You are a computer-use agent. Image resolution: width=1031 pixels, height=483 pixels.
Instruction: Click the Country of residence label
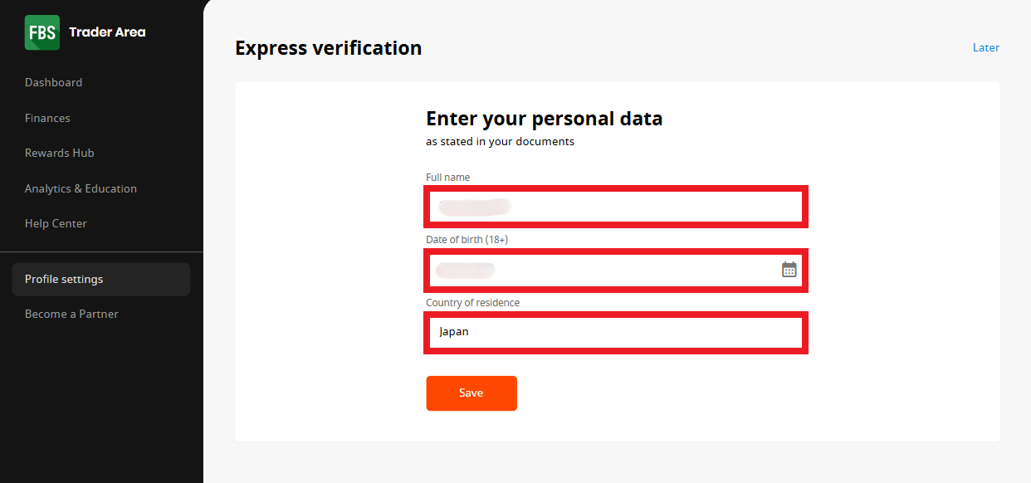point(472,303)
